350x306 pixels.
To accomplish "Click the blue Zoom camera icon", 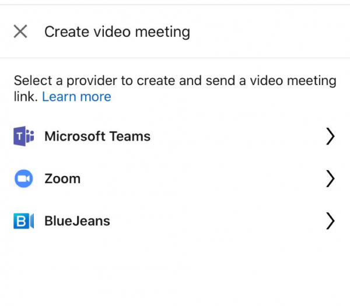I will (24, 178).
